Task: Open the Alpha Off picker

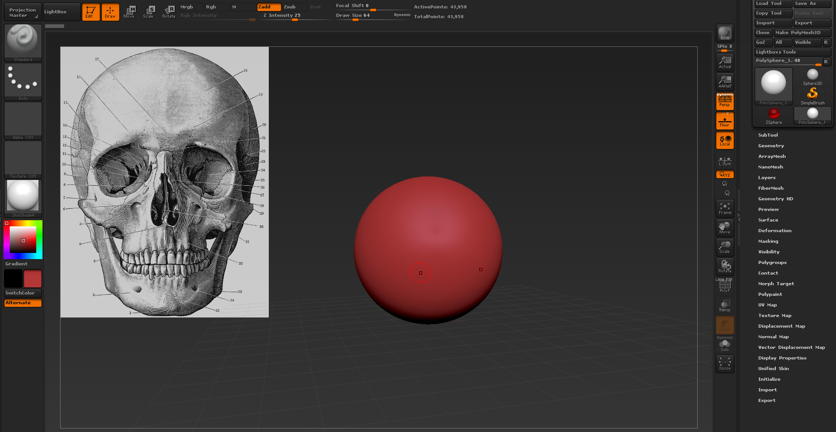Action: pyautogui.click(x=23, y=121)
